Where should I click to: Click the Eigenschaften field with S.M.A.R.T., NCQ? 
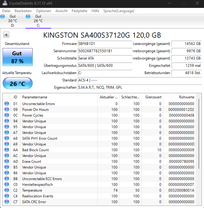click(x=140, y=87)
